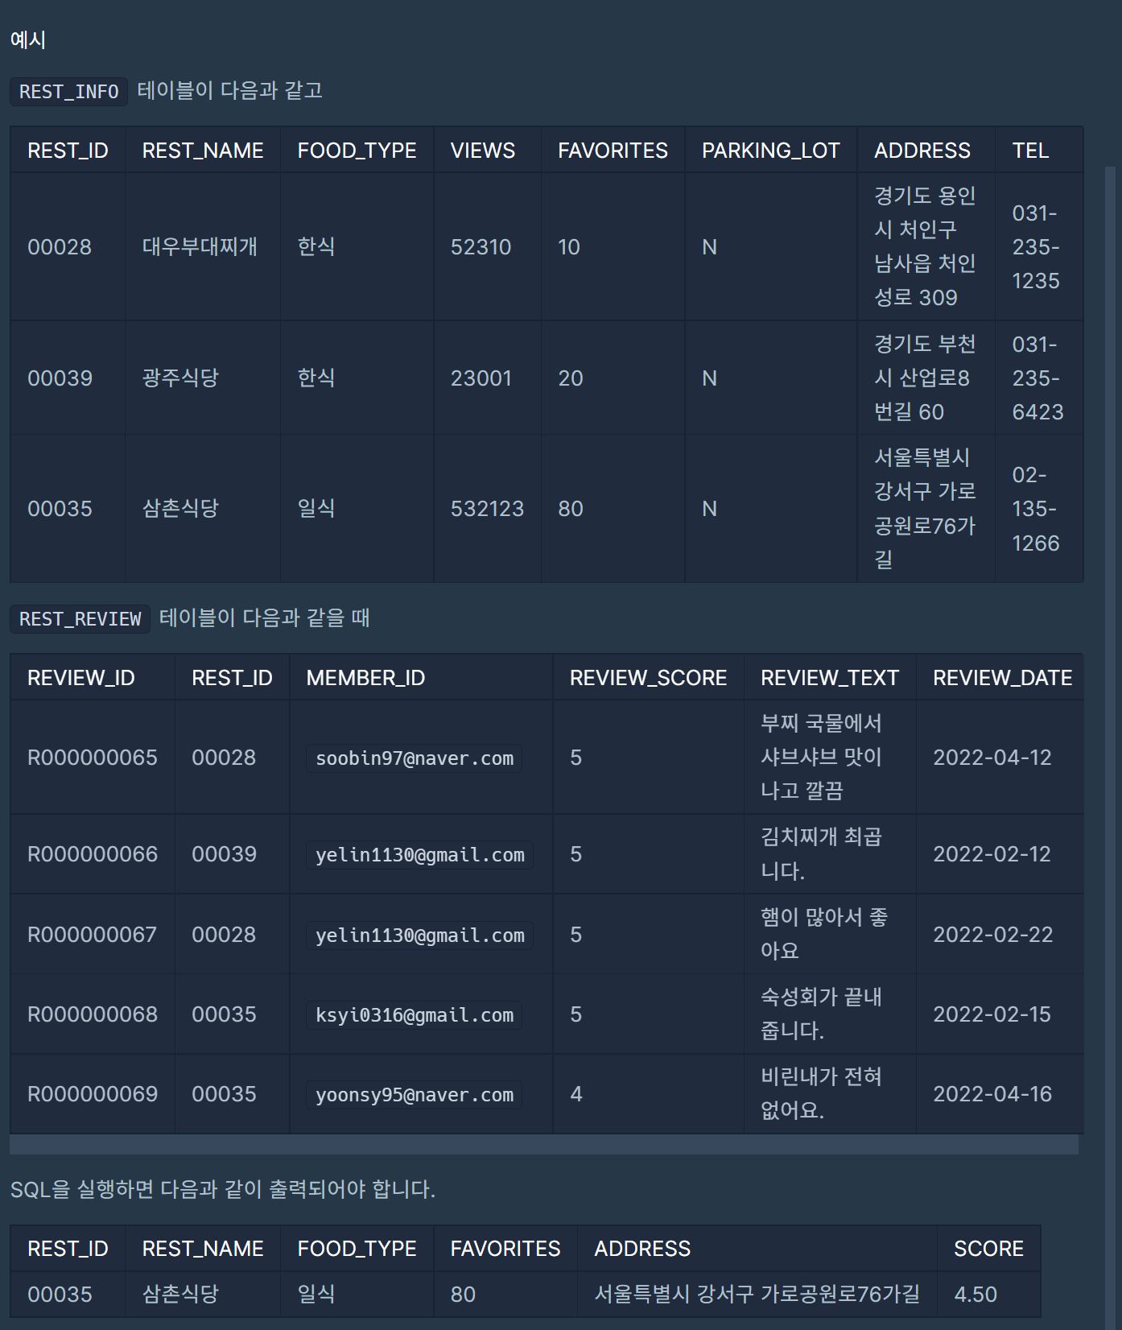
Task: Click views value 532123
Action: pyautogui.click(x=487, y=509)
